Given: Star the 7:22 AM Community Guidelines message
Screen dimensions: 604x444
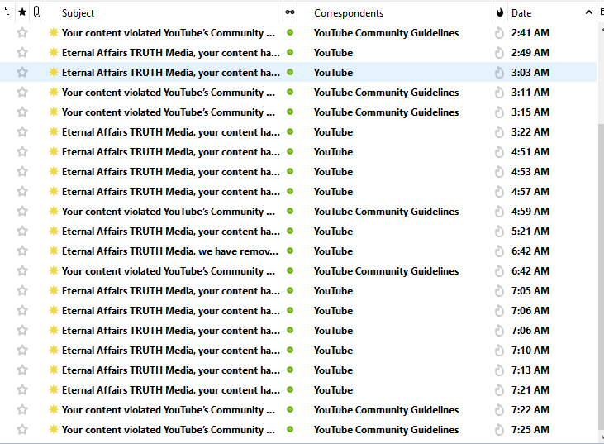Looking at the screenshot, I should tap(22, 410).
